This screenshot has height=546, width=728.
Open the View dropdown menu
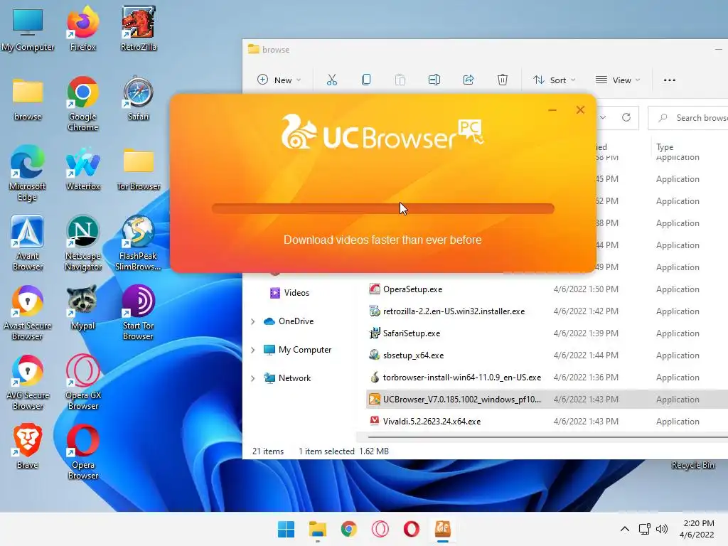tap(618, 80)
